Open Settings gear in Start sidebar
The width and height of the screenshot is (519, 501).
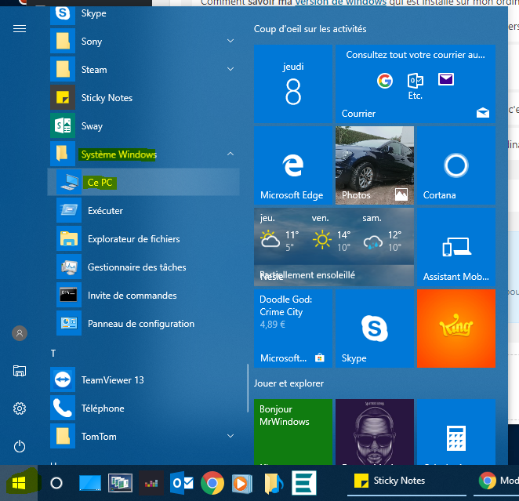(x=20, y=408)
